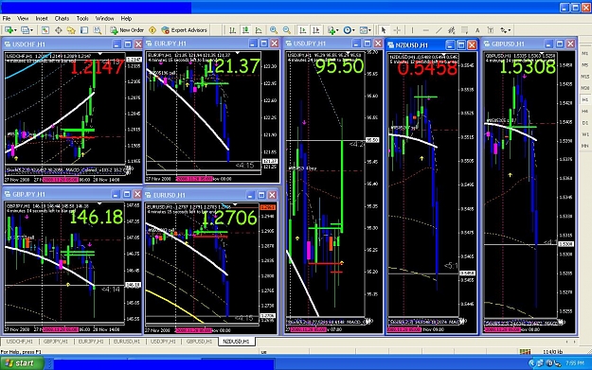Switch chart to bar chart style
The image size is (592, 370).
click(x=233, y=30)
